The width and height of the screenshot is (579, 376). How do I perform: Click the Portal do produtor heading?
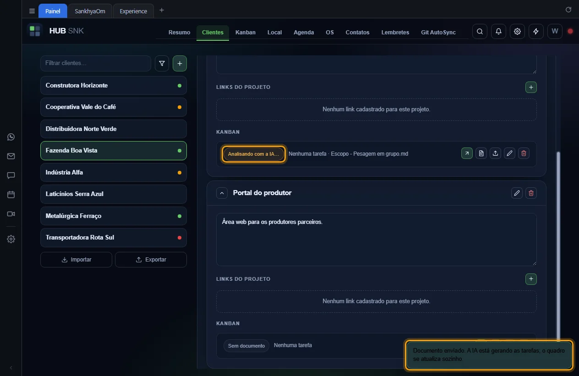(262, 193)
